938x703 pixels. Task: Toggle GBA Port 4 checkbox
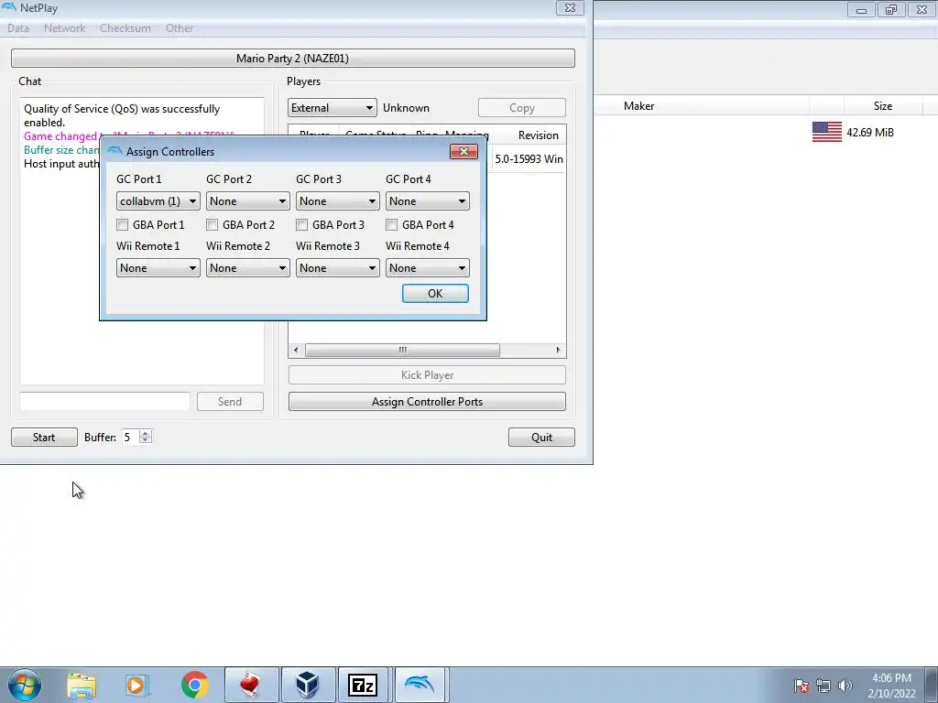pos(391,225)
